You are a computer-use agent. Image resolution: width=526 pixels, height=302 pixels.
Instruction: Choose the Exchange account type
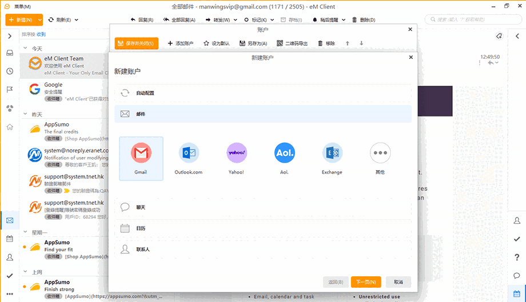pyautogui.click(x=332, y=158)
